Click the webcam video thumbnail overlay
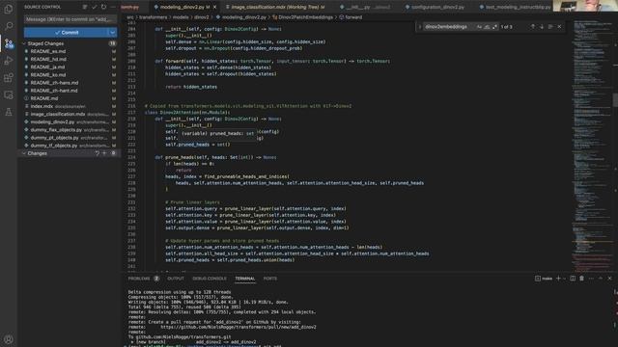 [x=585, y=6]
